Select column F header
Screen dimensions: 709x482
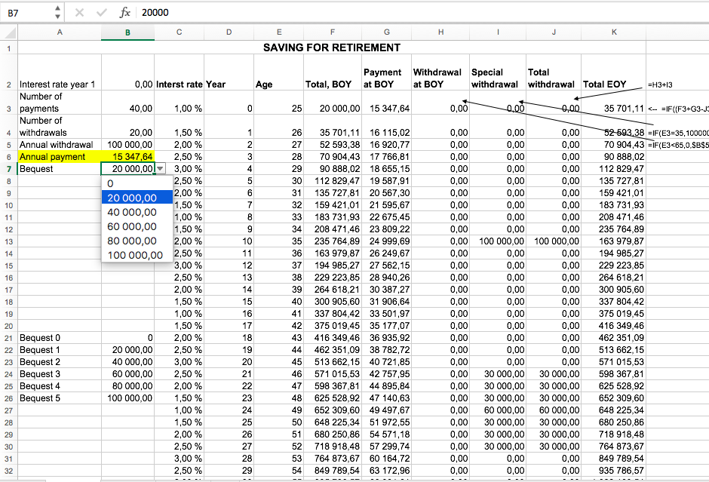point(333,32)
